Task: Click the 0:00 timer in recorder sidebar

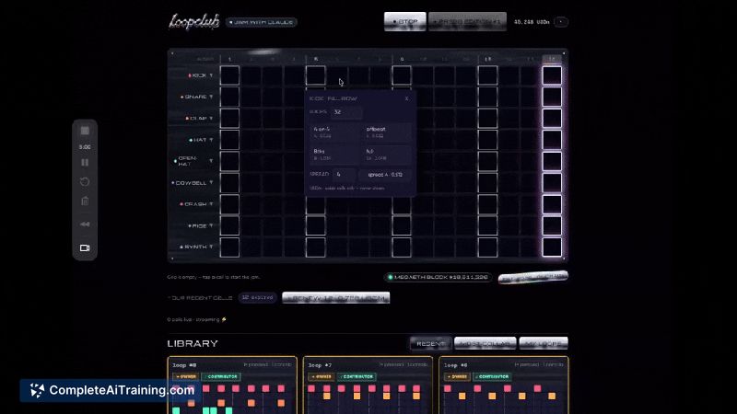Action: pos(85,147)
